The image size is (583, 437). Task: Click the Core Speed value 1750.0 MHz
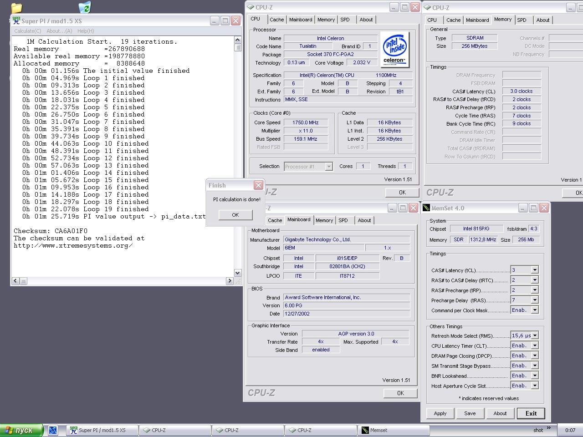tap(306, 122)
